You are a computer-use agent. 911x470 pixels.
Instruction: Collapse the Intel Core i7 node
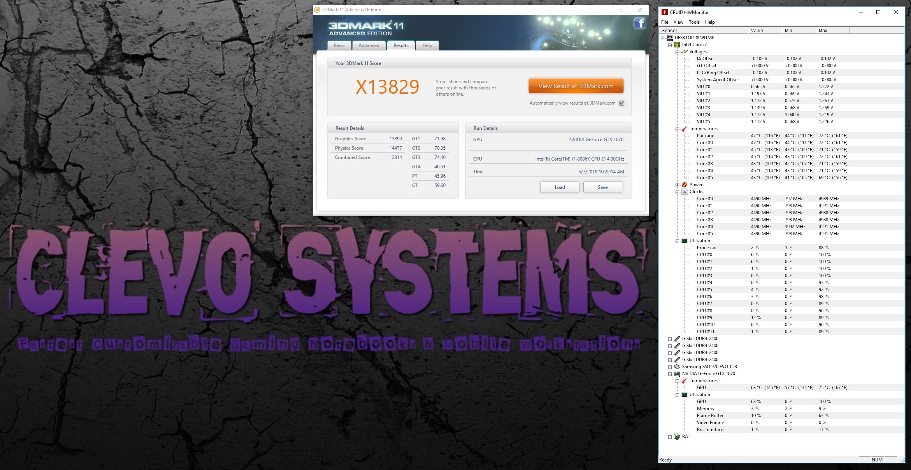[670, 45]
